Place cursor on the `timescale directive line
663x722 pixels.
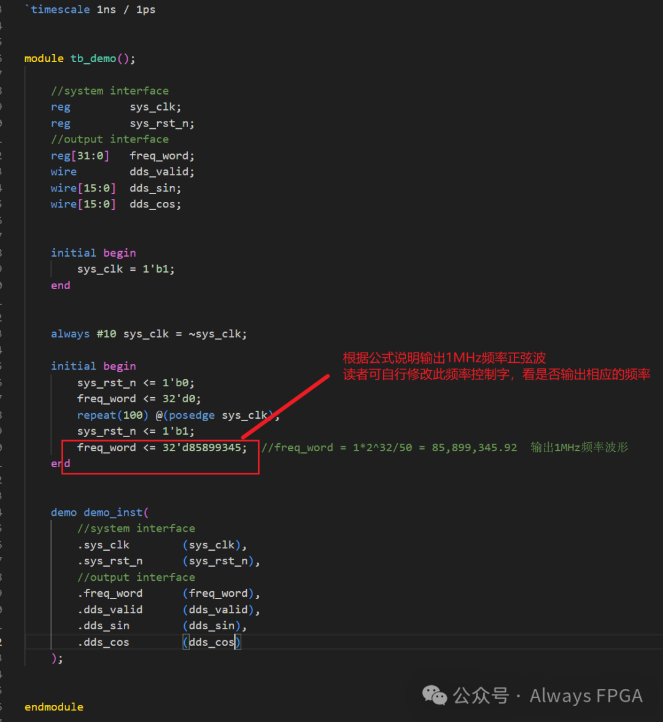tap(90, 9)
